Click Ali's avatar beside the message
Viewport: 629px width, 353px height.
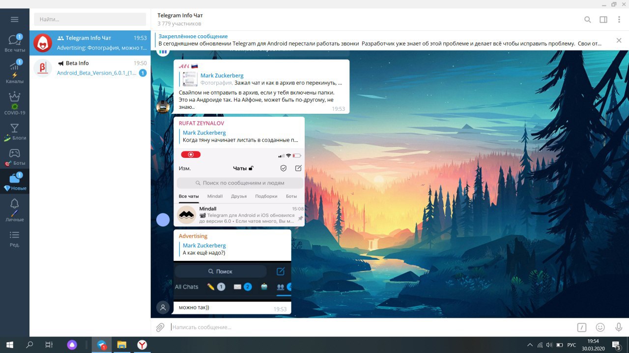click(163, 106)
